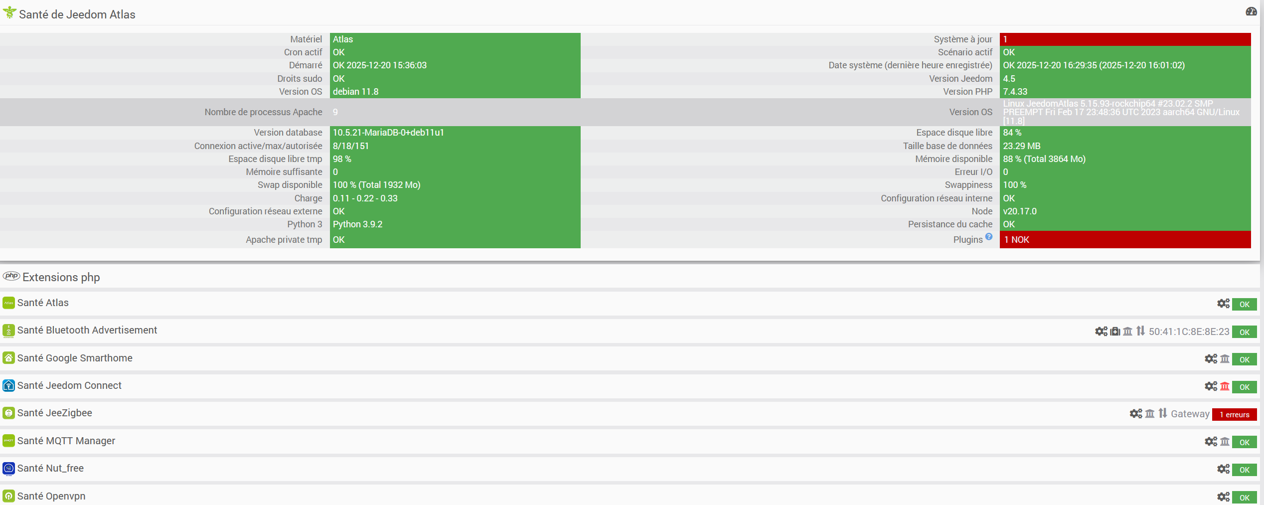
Task: Expand the Extensions php section
Action: point(61,277)
